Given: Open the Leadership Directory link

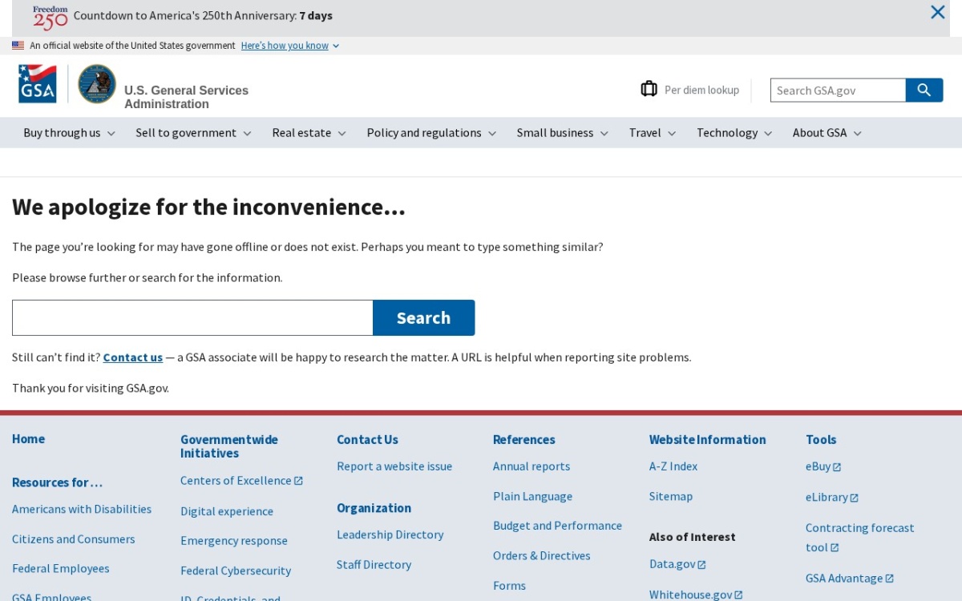Looking at the screenshot, I should (x=390, y=534).
